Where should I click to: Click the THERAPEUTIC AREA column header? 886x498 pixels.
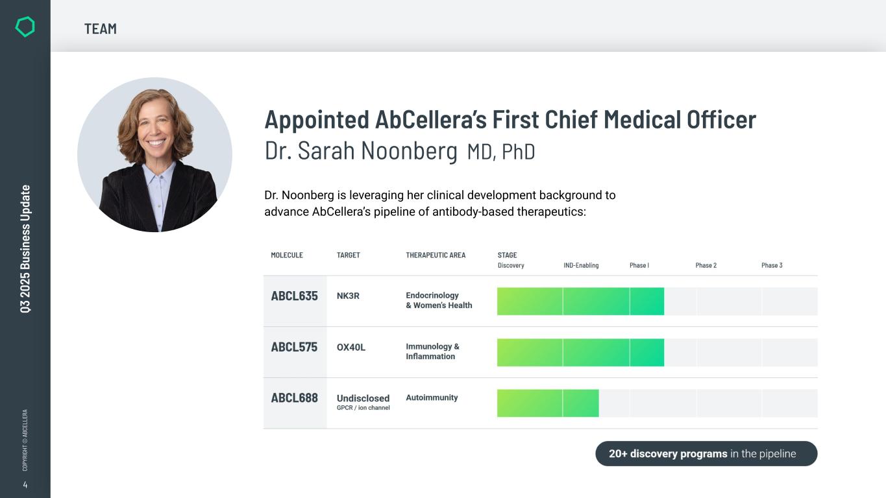pos(436,255)
